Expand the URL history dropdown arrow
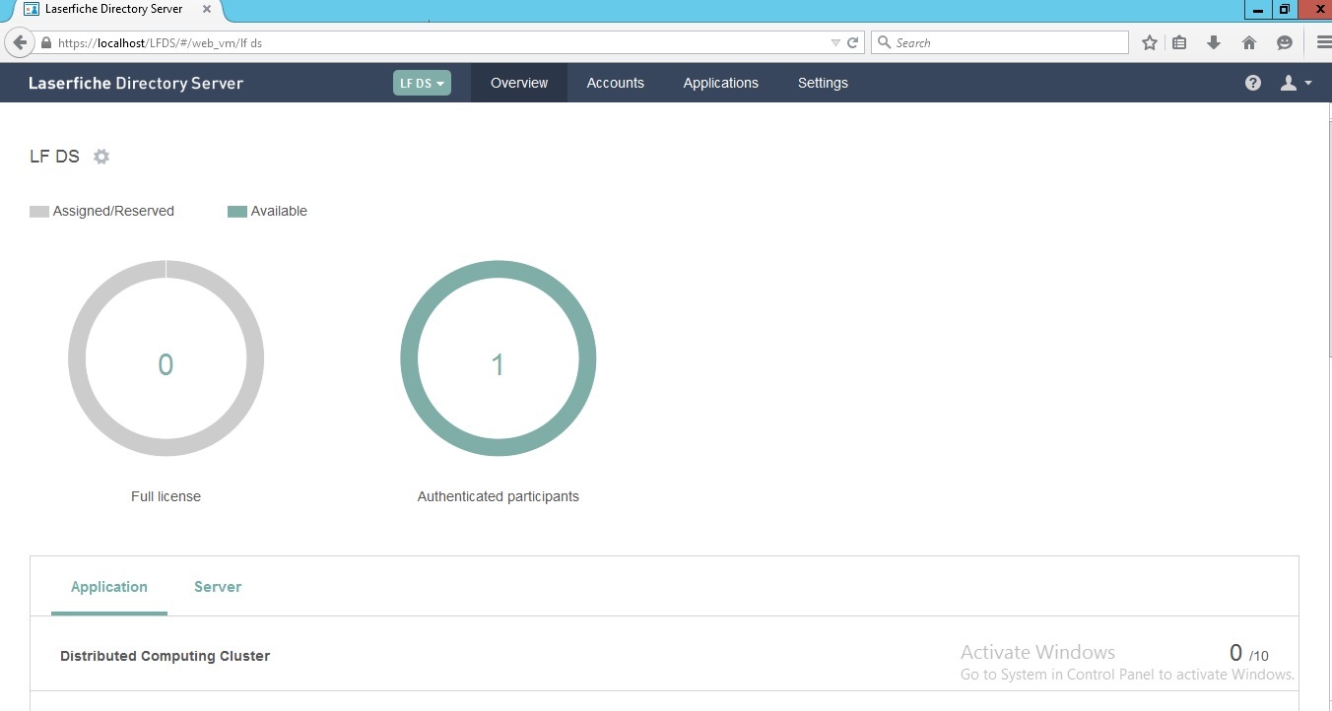 coord(835,43)
